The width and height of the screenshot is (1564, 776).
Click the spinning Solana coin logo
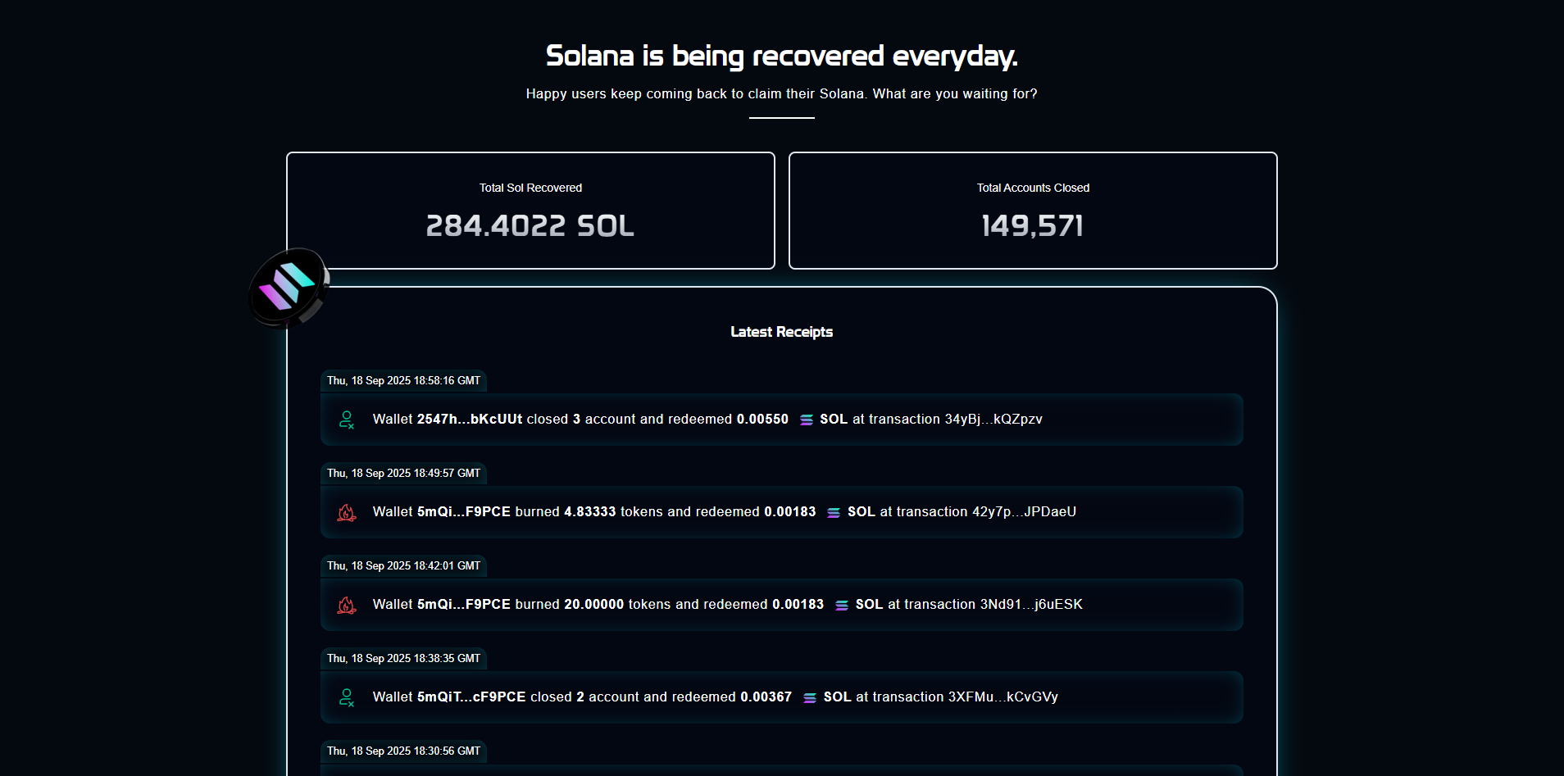pos(289,288)
